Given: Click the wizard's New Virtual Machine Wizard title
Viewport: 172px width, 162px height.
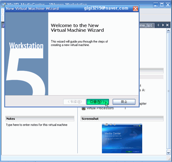Looking at the screenshot, I should pyautogui.click(x=32, y=9).
